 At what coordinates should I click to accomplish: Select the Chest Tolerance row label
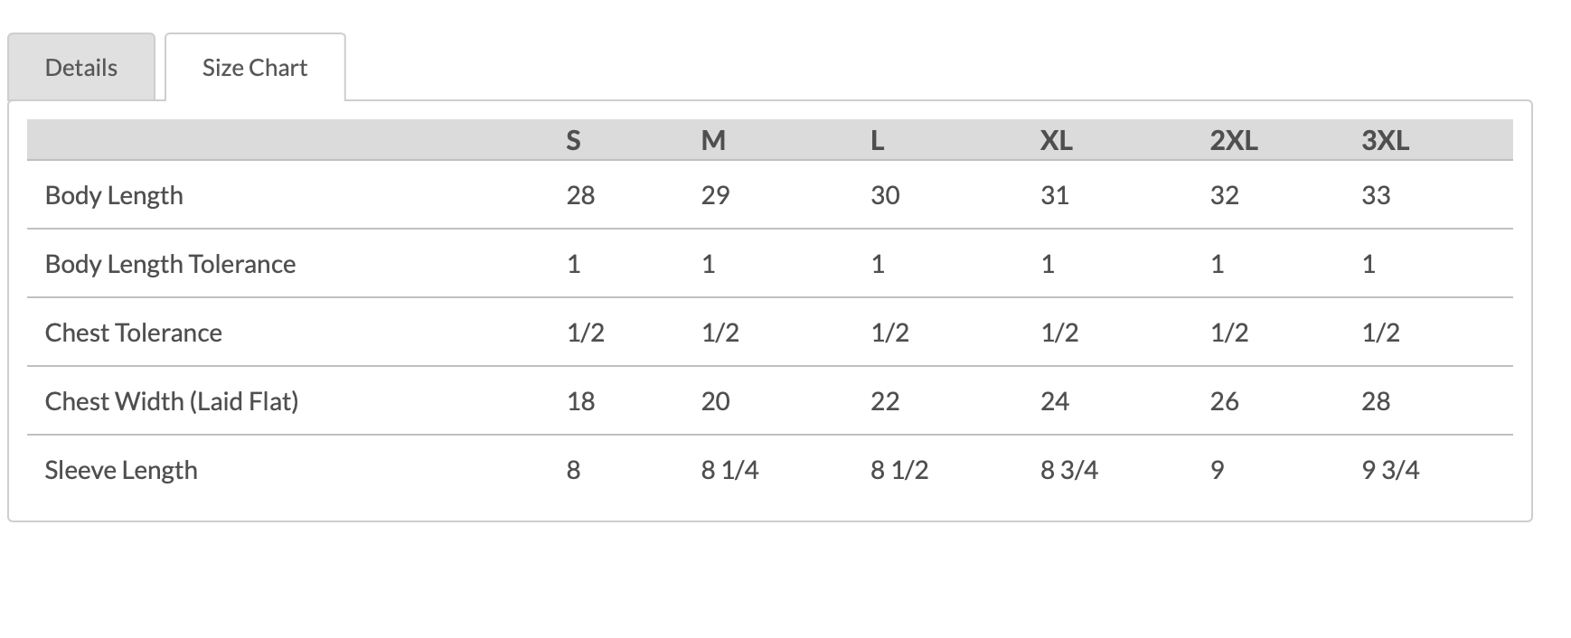point(134,333)
